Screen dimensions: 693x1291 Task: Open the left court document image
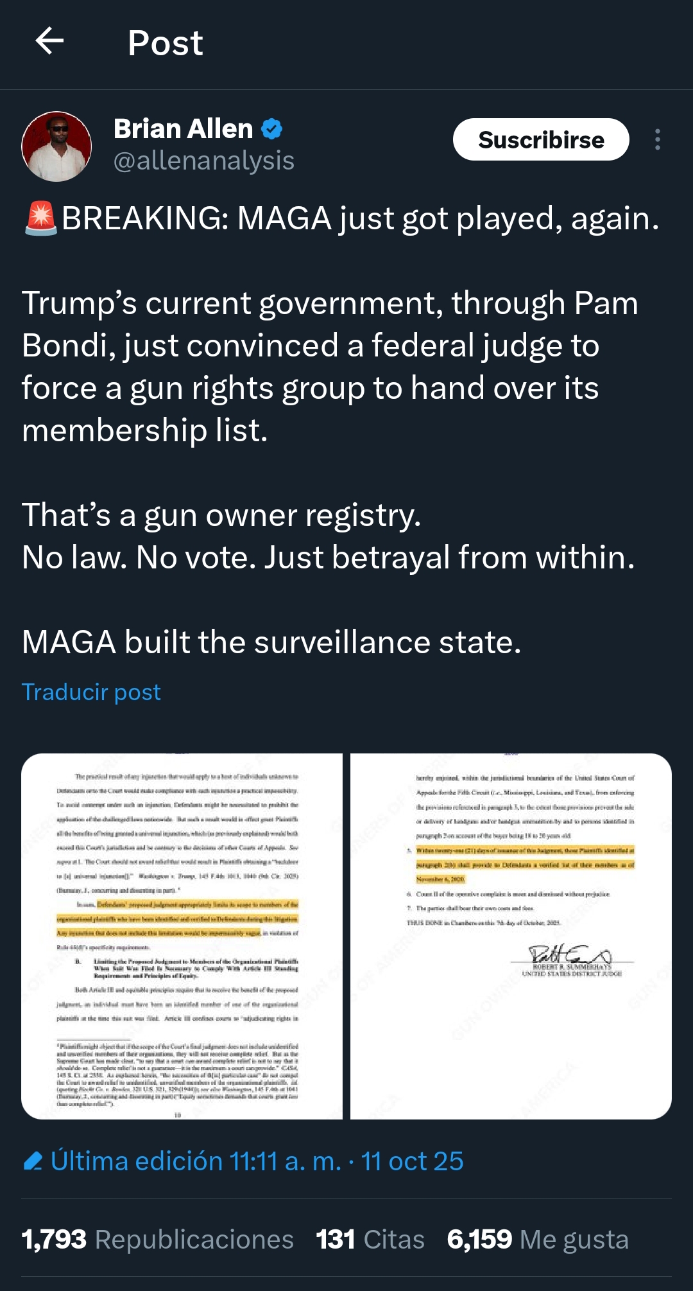coord(182,936)
